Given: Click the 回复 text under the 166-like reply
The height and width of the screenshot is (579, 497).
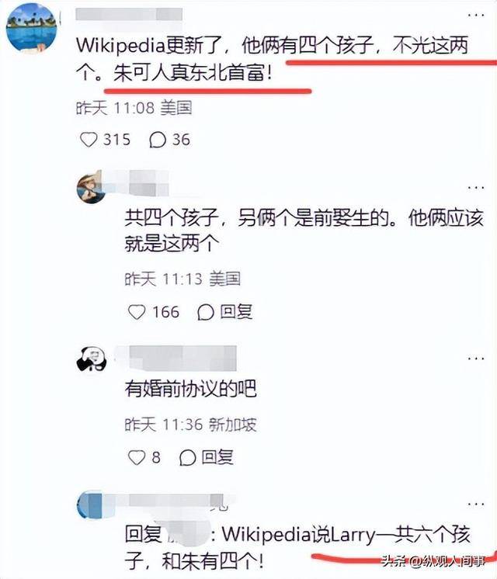Looking at the screenshot, I should pos(237,312).
